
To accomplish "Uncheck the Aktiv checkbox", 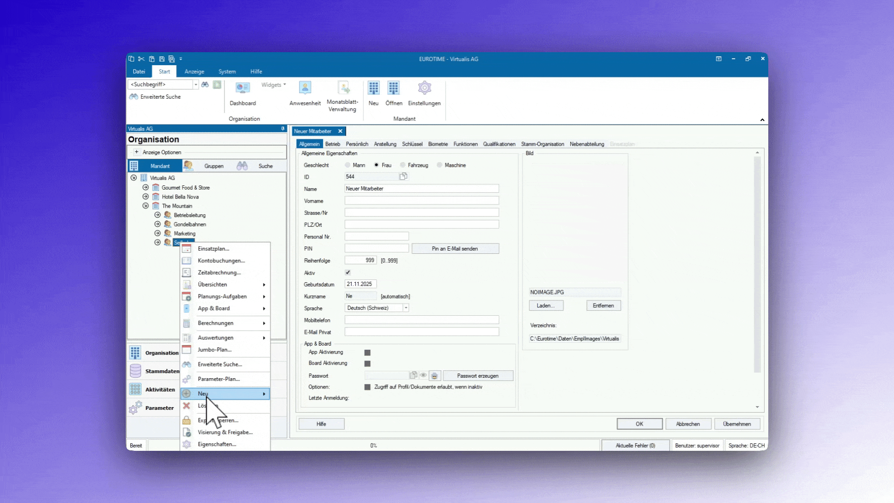I will [x=348, y=272].
